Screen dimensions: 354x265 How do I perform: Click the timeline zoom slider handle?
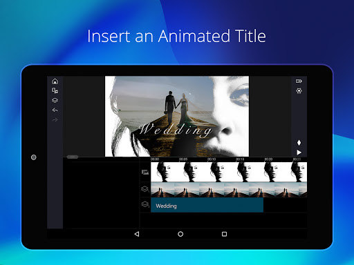click(73, 157)
